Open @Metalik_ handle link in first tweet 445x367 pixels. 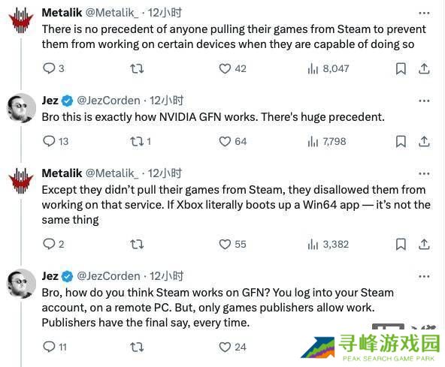(112, 13)
